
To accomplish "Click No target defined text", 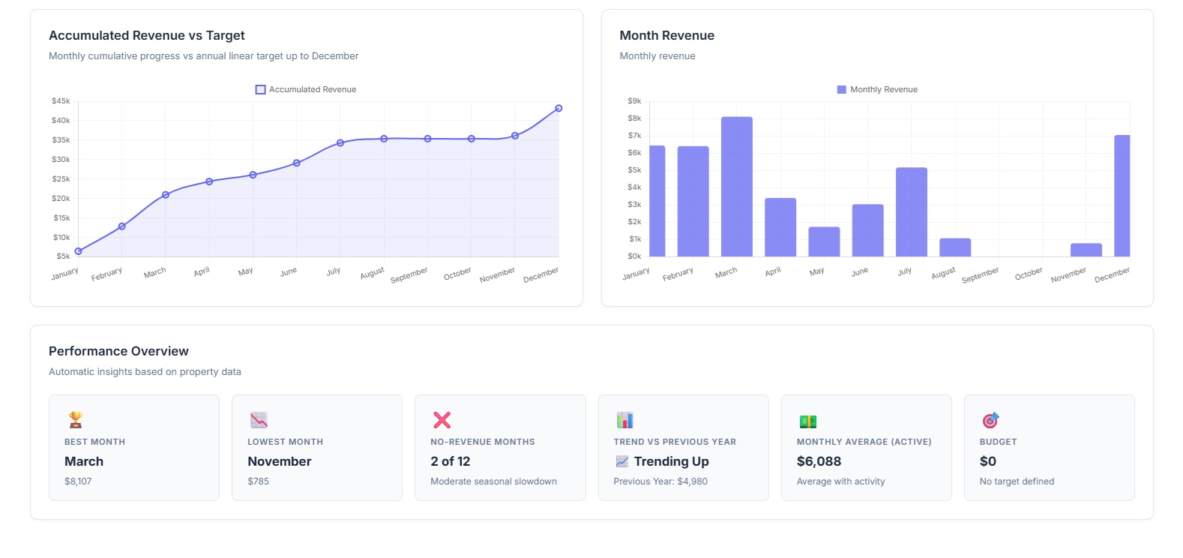I will (1017, 481).
